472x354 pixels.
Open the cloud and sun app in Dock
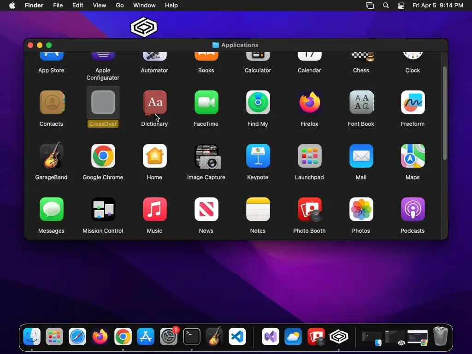point(293,336)
